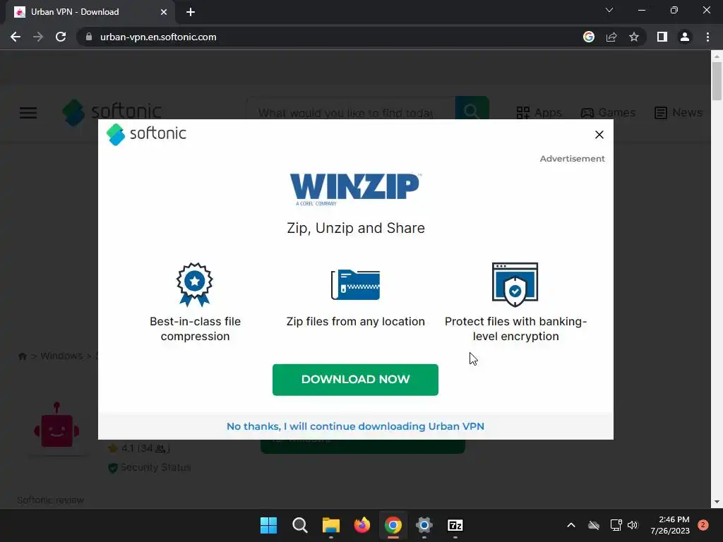This screenshot has height=542, width=723.
Task: Click the Windows breadcrumb link
Action: (61, 356)
